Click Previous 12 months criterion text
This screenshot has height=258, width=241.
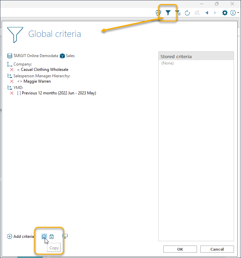59,93
